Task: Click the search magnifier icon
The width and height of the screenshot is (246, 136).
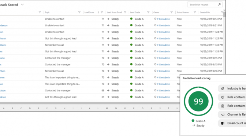Action: point(219,4)
